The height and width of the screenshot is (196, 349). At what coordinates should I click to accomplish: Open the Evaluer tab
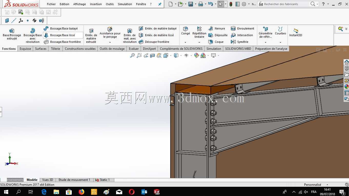[x=134, y=49]
